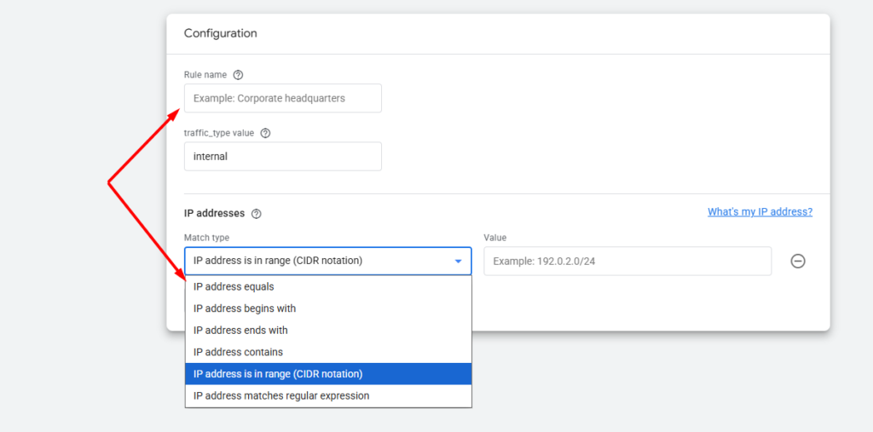The image size is (873, 432).
Task: Open the "What's my IP address?" link
Action: coord(760,212)
